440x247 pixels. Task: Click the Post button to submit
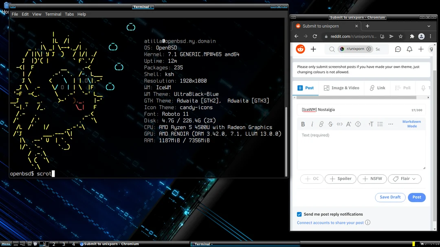[x=416, y=197]
